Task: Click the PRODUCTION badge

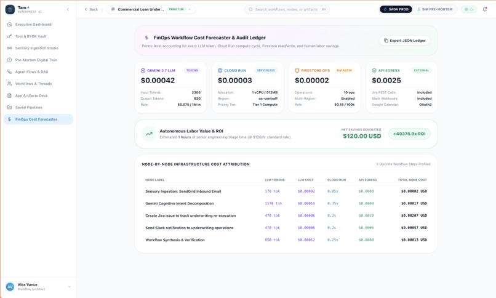Action: coord(176,9)
